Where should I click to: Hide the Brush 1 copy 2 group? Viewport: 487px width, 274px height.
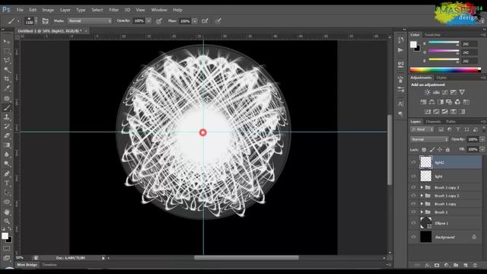point(413,196)
